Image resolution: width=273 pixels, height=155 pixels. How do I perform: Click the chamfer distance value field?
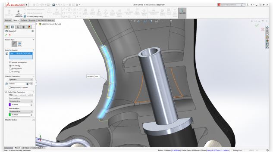[x=17, y=84]
